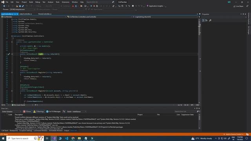The image size is (251, 141).
Task: Click the Stop Debugging icon
Action: 94,6
